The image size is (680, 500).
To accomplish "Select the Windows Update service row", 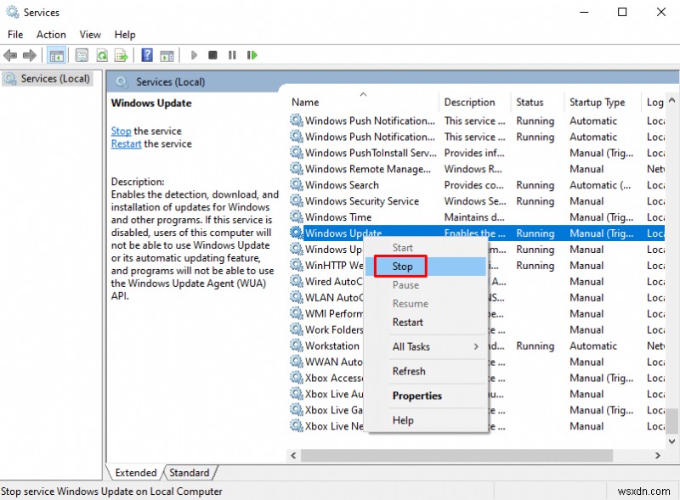I will click(x=477, y=233).
